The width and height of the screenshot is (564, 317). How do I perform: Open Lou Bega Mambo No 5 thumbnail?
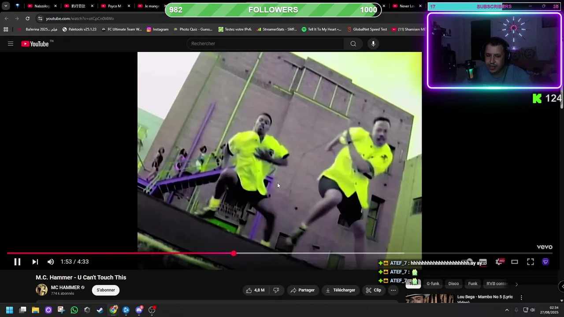pyautogui.click(x=430, y=299)
